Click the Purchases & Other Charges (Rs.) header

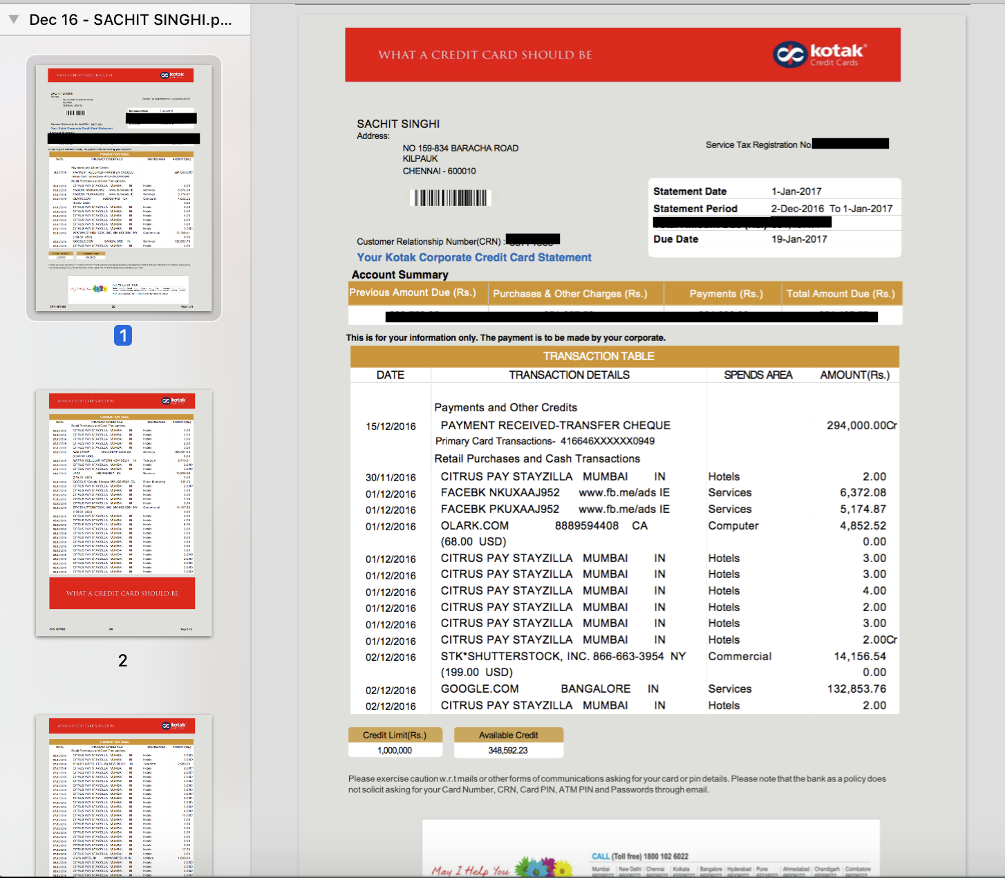(570, 294)
